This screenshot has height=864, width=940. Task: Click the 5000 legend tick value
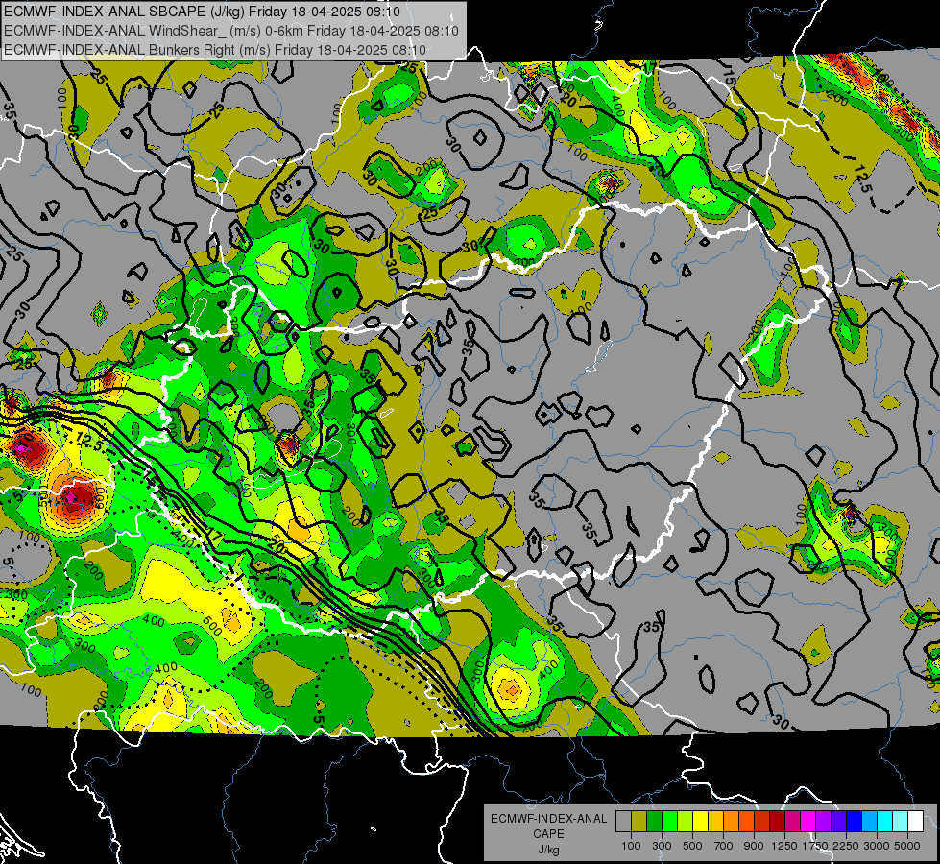(907, 846)
